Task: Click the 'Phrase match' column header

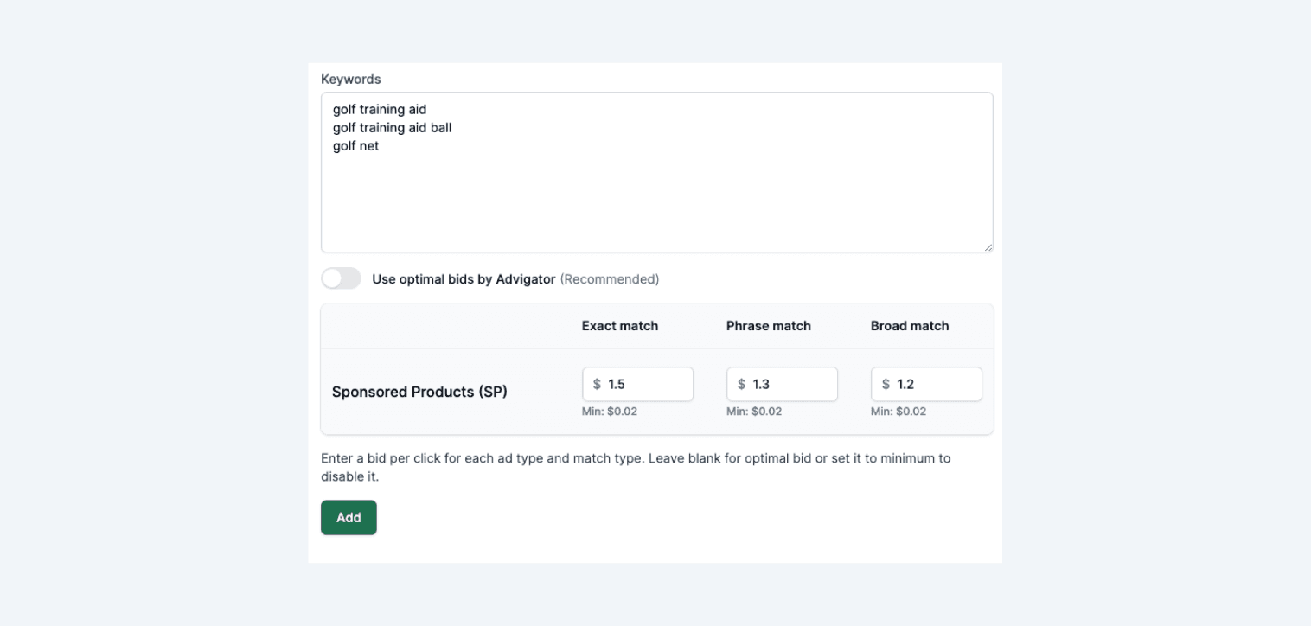Action: coord(769,326)
